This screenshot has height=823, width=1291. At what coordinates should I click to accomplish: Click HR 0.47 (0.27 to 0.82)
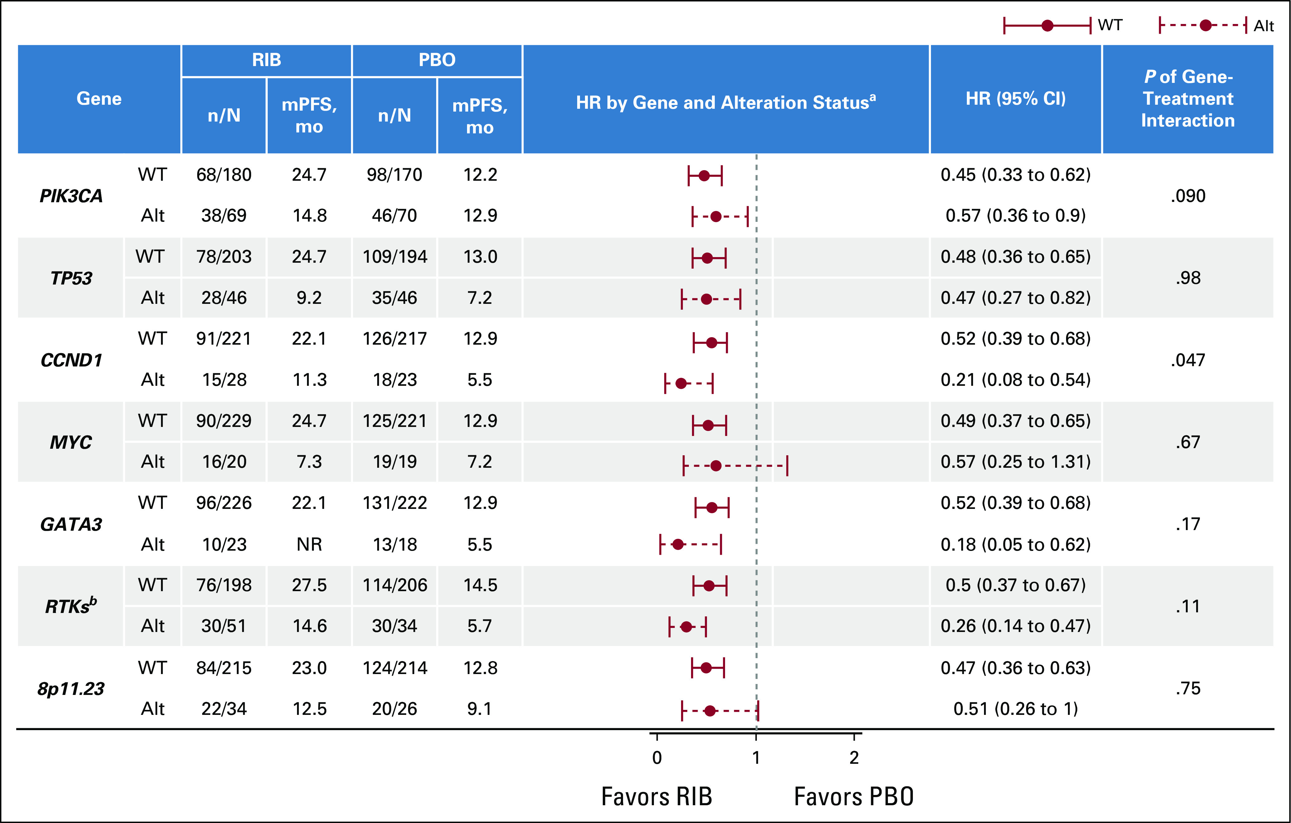tap(1016, 298)
